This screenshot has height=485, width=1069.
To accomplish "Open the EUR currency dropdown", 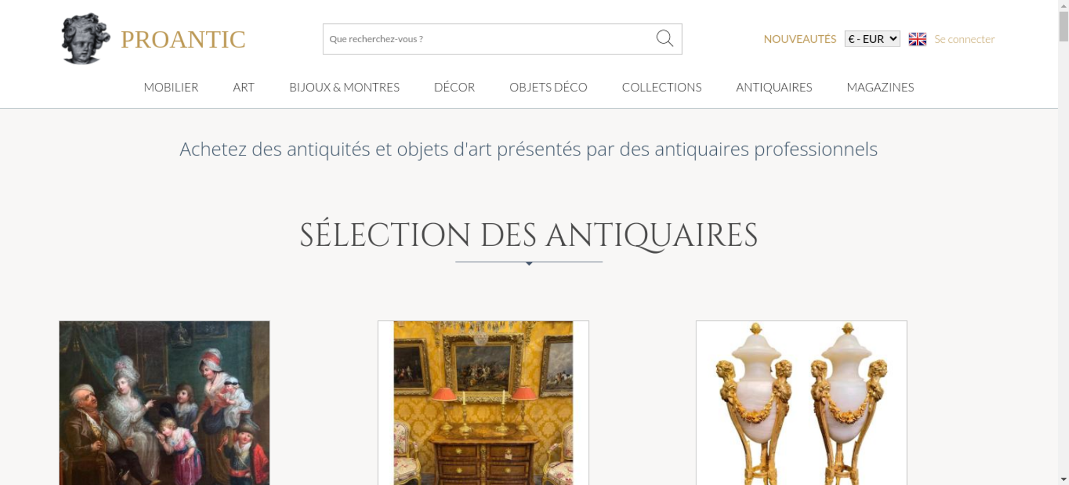I will pyautogui.click(x=872, y=39).
